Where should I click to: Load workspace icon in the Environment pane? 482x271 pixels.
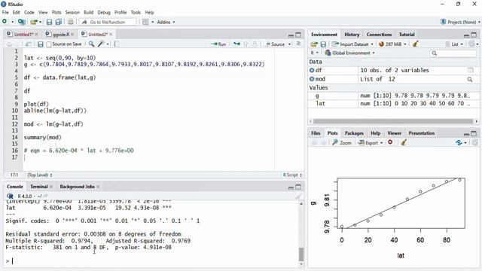point(314,44)
